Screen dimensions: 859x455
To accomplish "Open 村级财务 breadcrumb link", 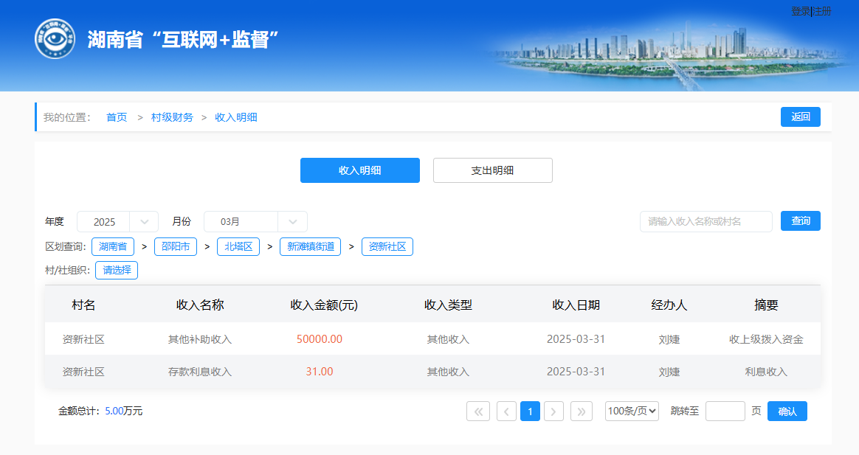I will coord(172,117).
